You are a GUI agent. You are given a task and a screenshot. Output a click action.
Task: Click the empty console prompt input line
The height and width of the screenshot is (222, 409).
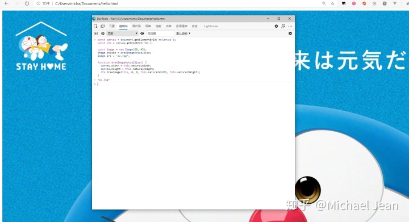coord(194,84)
